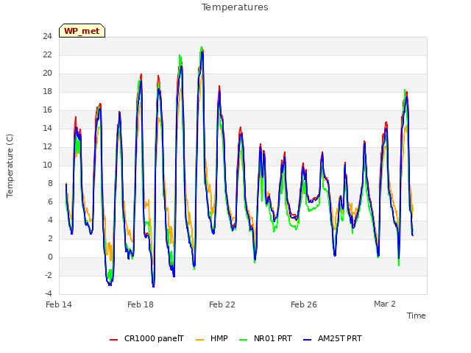471x353 pixels.
Task: Toggle CR1000 panelT series in legend
Action: pyautogui.click(x=146, y=338)
